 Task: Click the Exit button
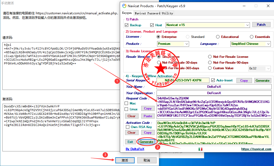coord(130,142)
